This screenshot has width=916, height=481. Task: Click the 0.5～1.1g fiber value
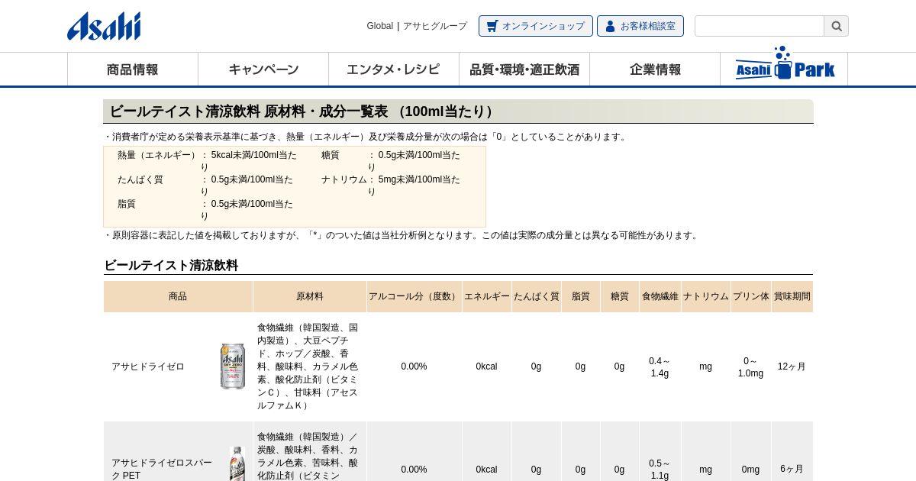coord(660,470)
